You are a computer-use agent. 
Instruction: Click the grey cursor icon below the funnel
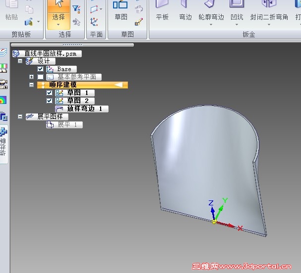76,22
